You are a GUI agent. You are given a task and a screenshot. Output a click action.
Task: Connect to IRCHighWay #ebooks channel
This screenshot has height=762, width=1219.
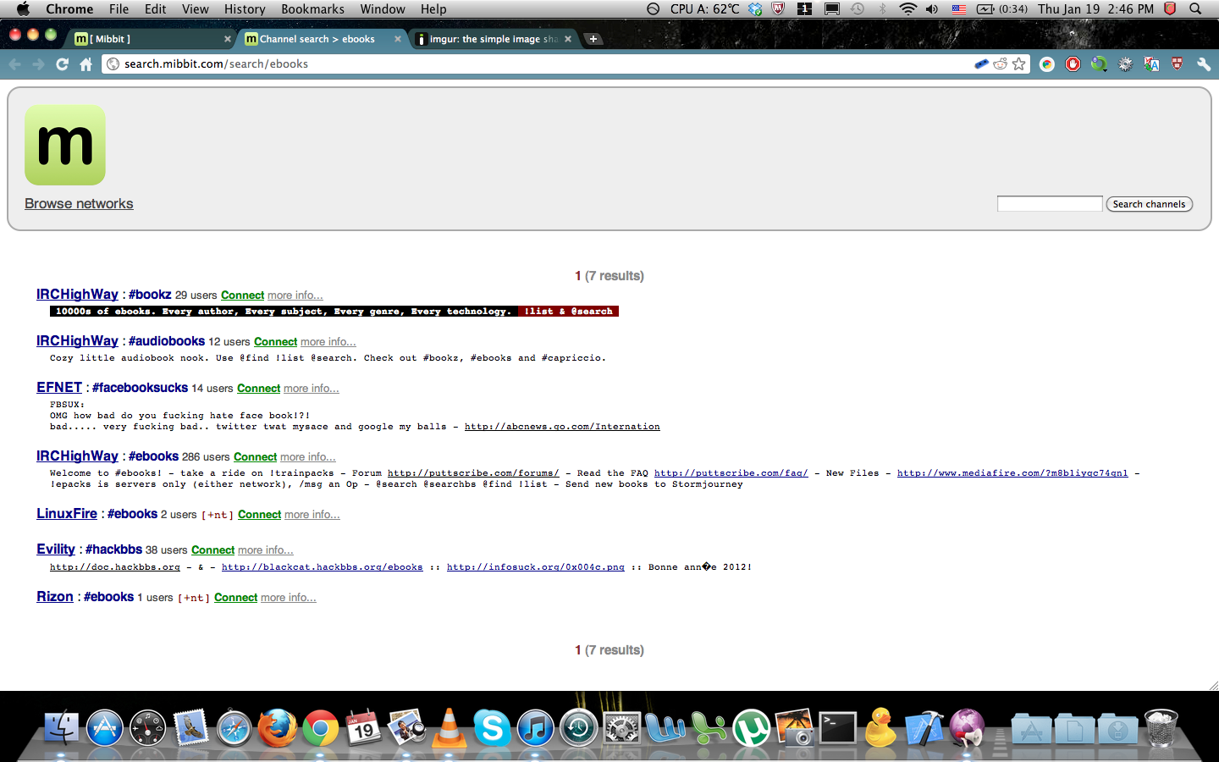256,457
